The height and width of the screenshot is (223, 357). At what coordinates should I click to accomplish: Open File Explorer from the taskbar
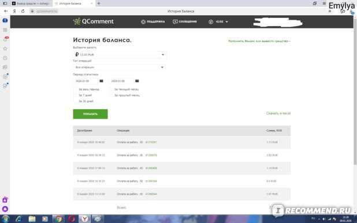(x=32, y=219)
